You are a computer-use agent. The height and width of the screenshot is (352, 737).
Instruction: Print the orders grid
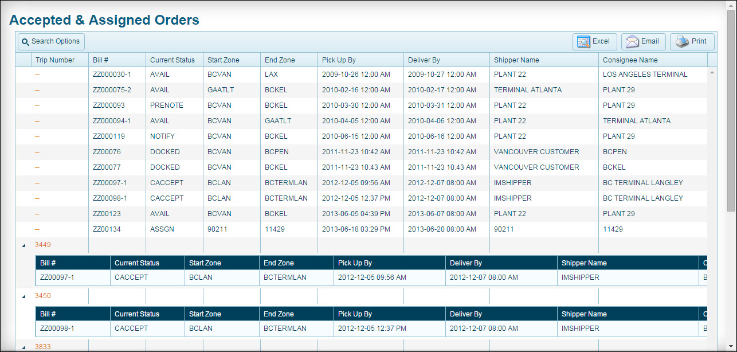[692, 41]
